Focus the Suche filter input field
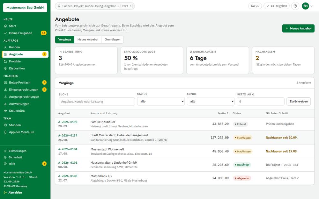This screenshot has width=319, height=199. (97, 102)
